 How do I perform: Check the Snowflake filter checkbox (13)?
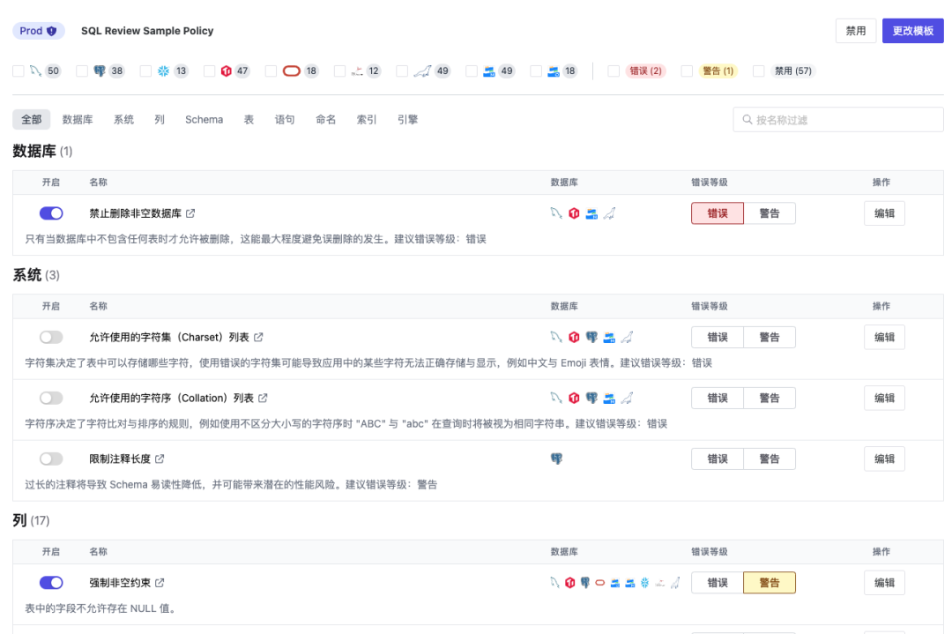coord(145,71)
